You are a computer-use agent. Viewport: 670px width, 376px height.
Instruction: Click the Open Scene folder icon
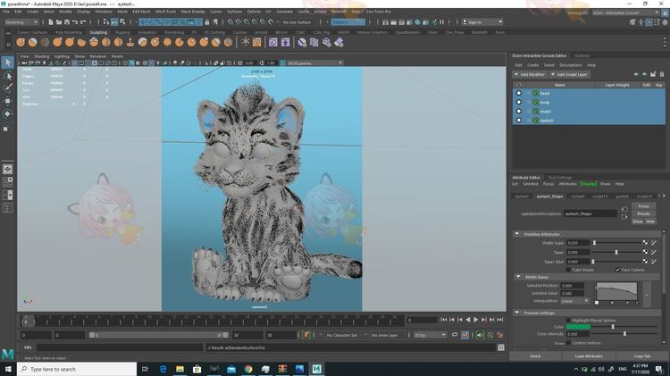pyautogui.click(x=59, y=21)
